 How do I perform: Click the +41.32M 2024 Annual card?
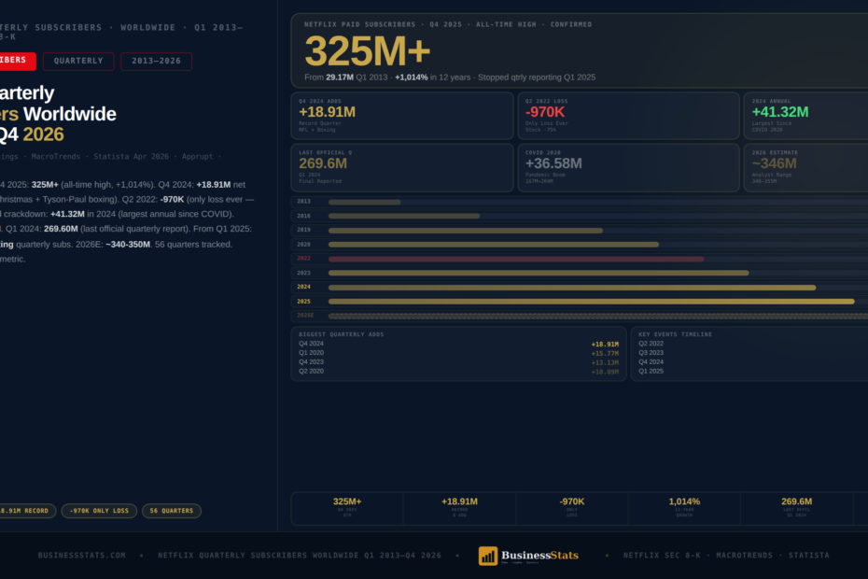[x=806, y=116]
